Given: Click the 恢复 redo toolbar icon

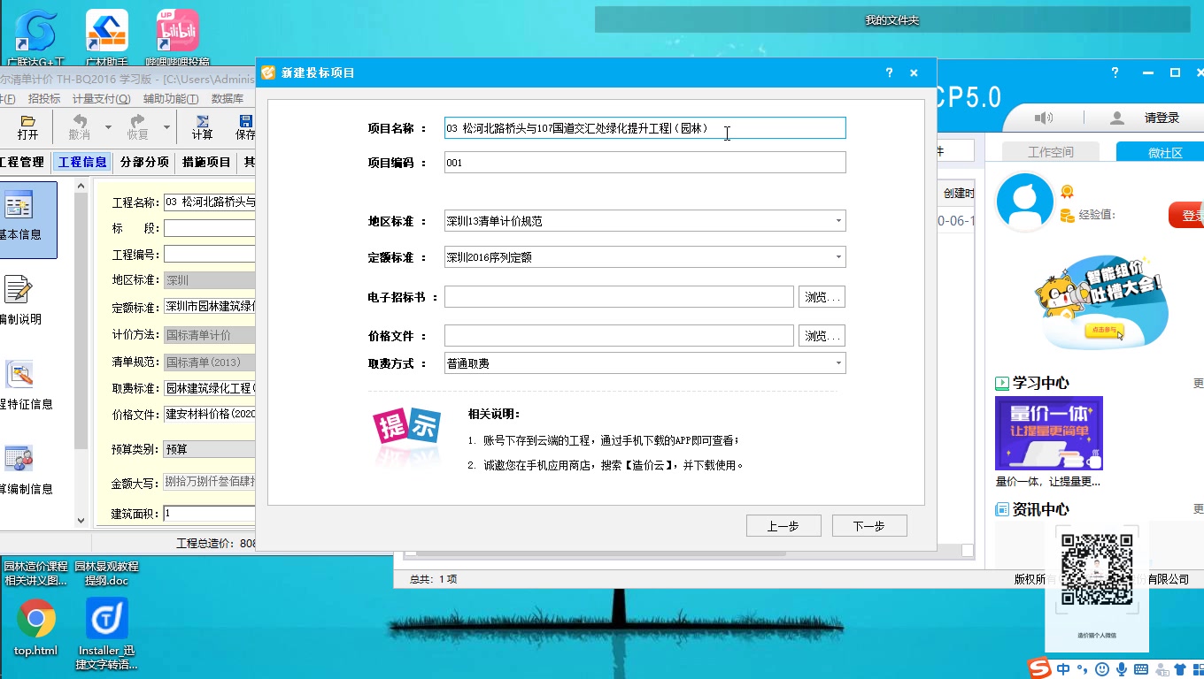Looking at the screenshot, I should [x=137, y=127].
